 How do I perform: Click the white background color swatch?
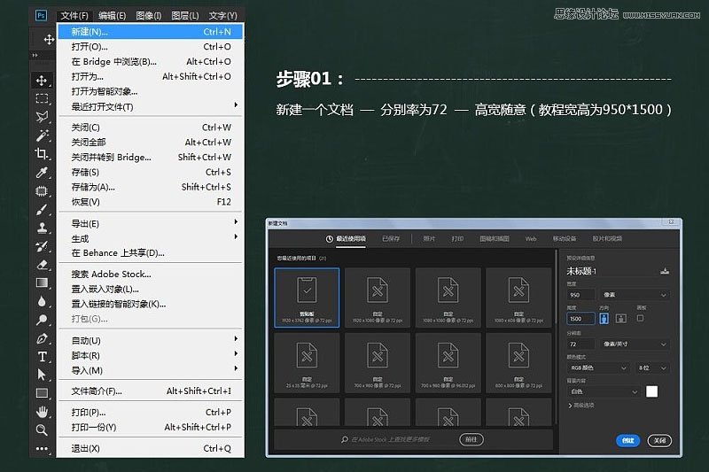651,391
